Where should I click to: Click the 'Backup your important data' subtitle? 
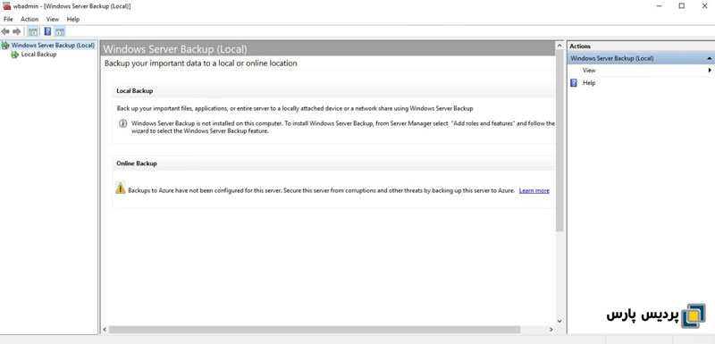(x=200, y=63)
